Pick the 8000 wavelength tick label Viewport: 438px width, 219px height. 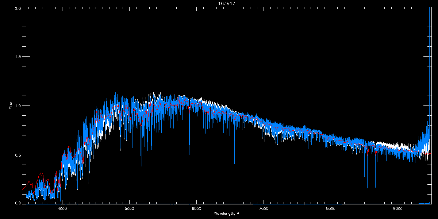point(331,208)
